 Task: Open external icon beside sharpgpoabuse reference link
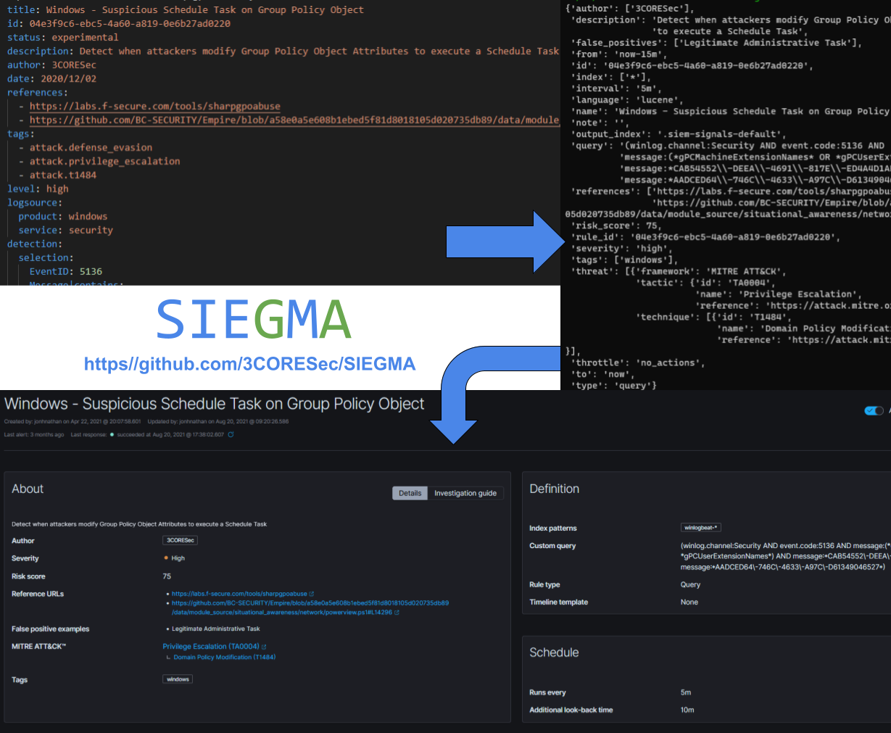[312, 594]
